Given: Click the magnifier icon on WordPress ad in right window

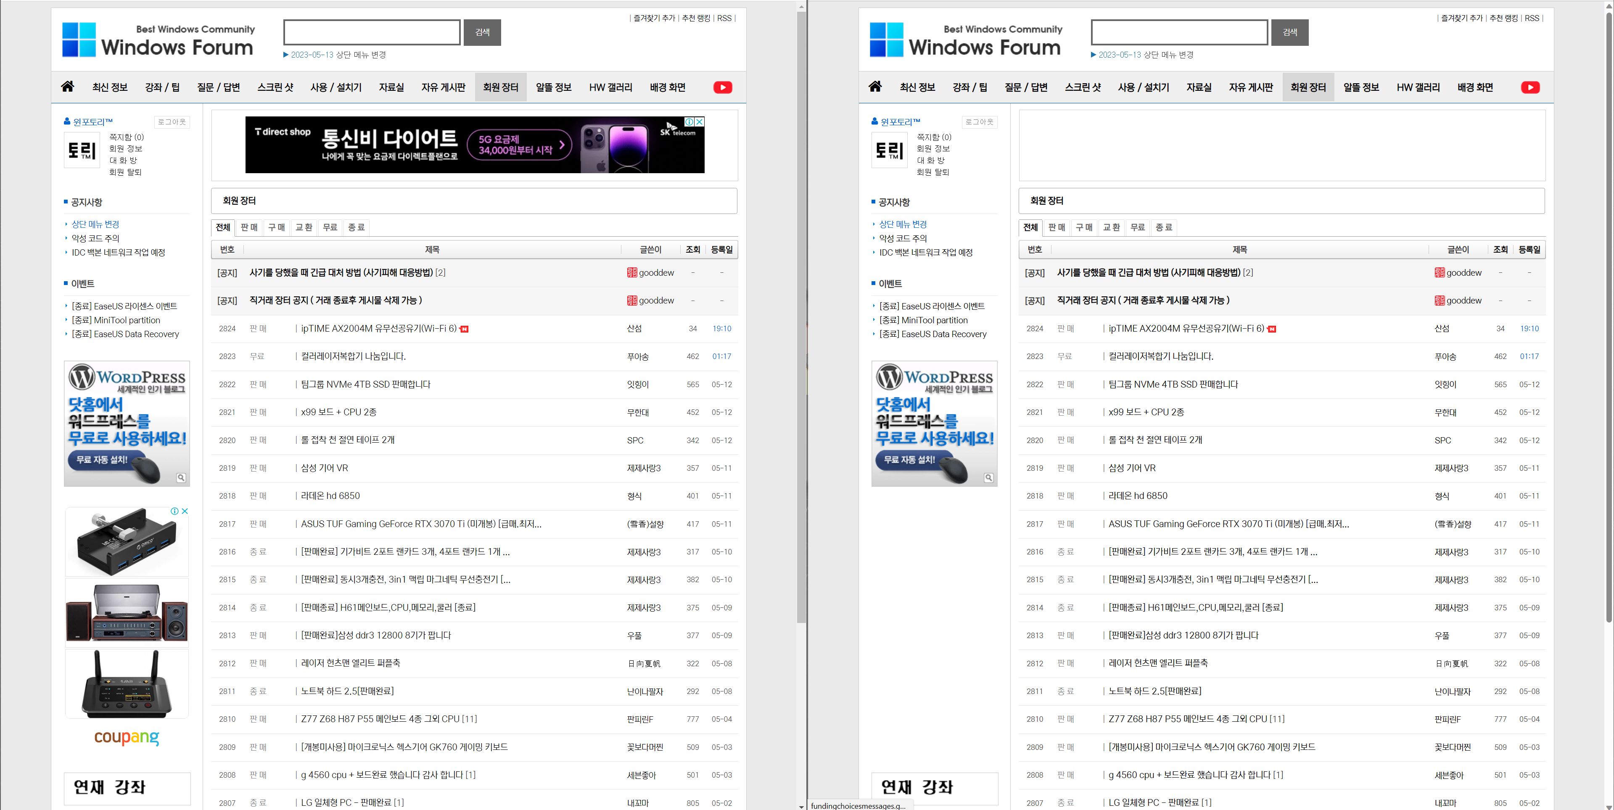Looking at the screenshot, I should click(x=989, y=478).
